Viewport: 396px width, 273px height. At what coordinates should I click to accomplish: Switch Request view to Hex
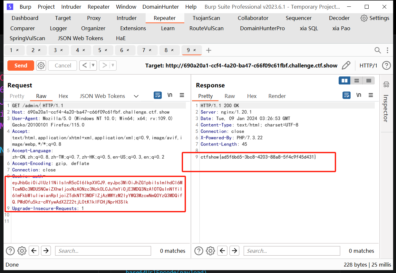pyautogui.click(x=63, y=96)
